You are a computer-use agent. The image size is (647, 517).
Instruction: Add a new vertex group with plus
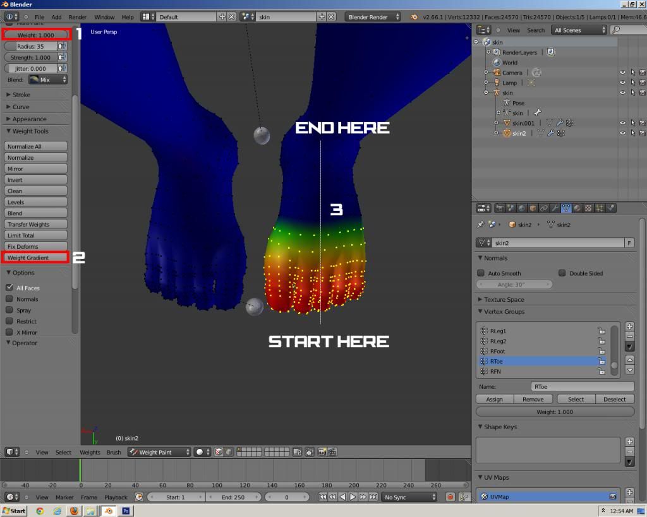click(629, 326)
